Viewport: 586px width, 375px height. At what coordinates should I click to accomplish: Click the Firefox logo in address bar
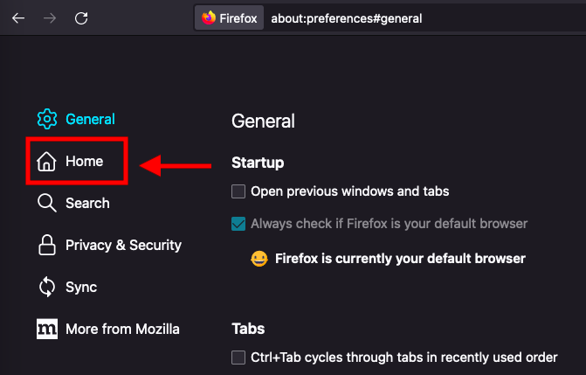209,17
